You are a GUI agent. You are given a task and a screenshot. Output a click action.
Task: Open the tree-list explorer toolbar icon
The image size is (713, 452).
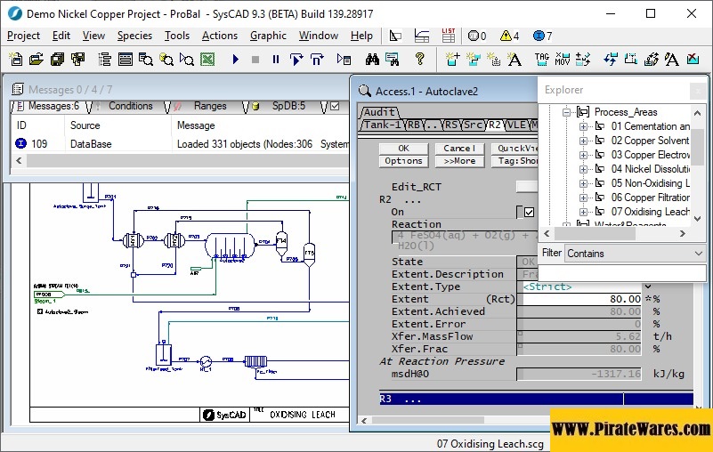coord(104,59)
